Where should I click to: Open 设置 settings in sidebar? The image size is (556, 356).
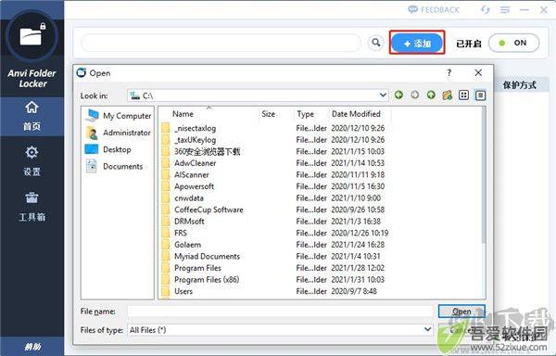pyautogui.click(x=32, y=161)
